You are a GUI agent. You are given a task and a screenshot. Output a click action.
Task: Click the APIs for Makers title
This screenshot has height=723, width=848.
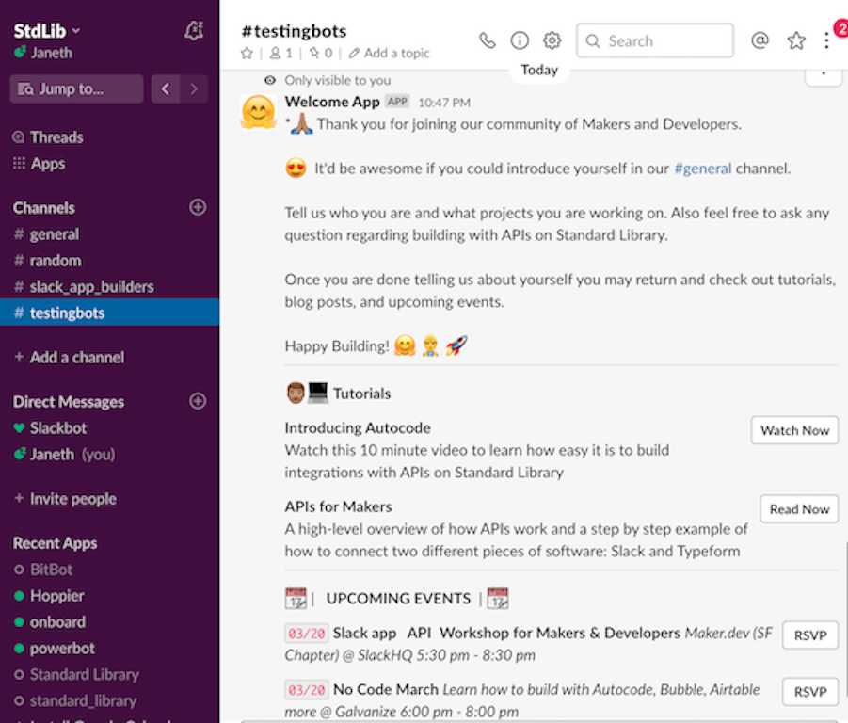(338, 506)
